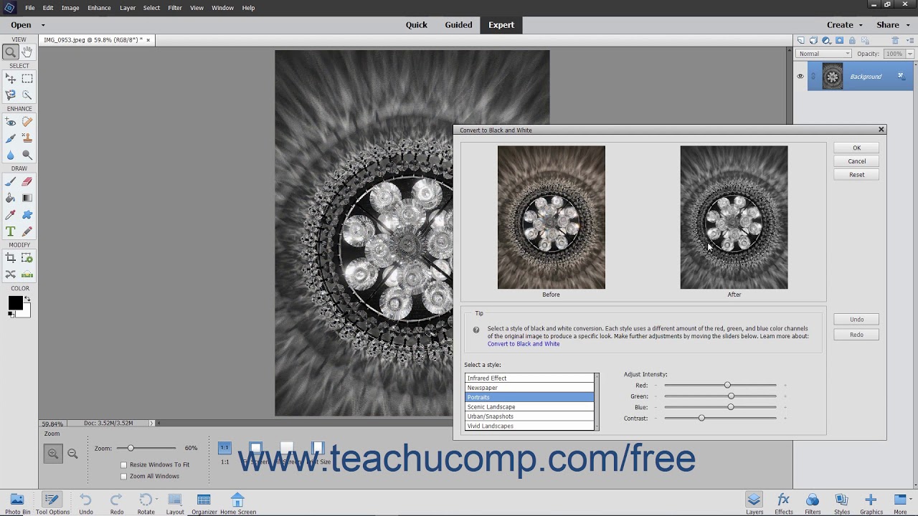This screenshot has height=516, width=918.
Task: Open the Opacity dropdown arrow
Action: (911, 54)
